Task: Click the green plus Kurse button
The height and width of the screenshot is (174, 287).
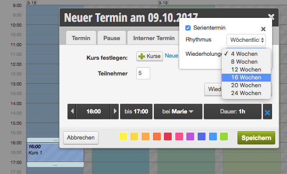Action: coord(149,56)
